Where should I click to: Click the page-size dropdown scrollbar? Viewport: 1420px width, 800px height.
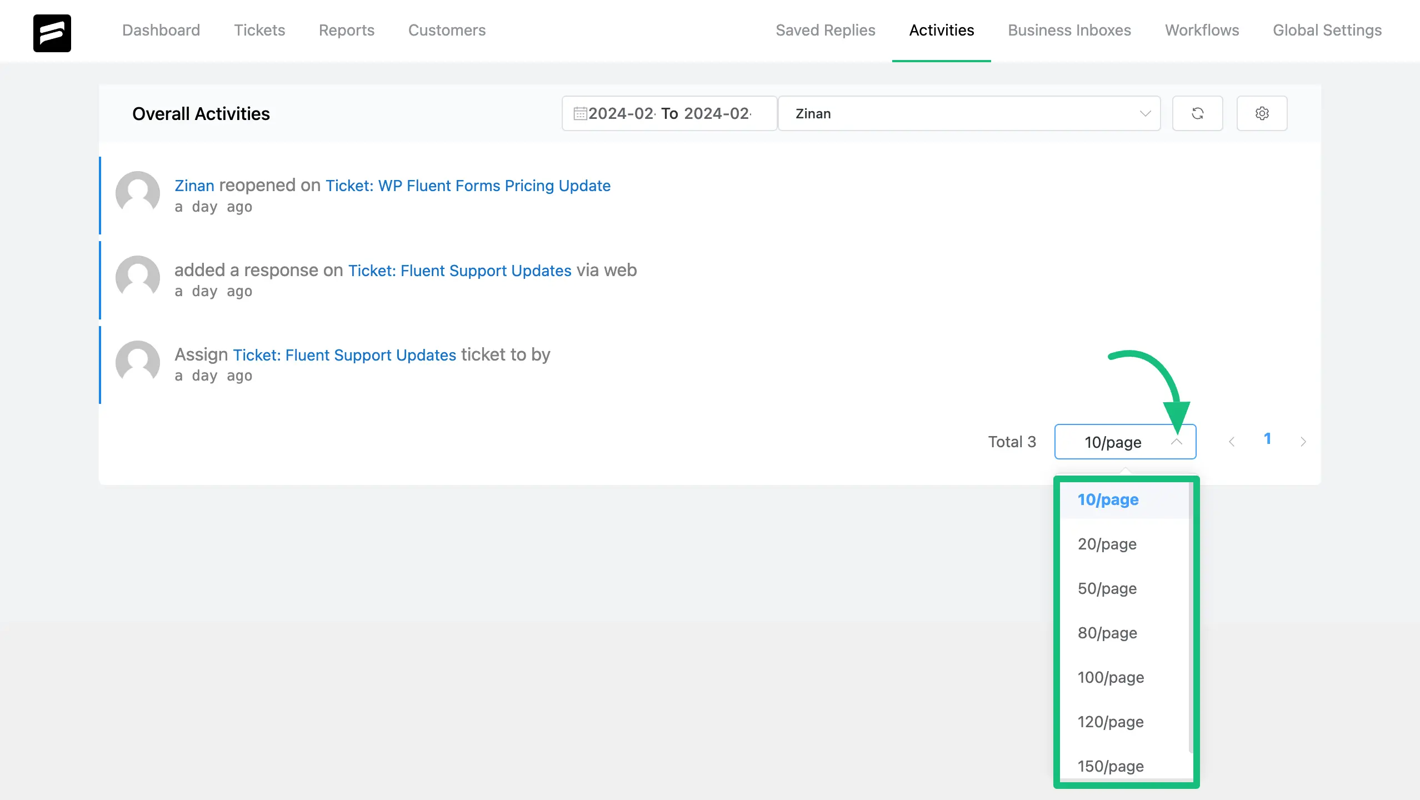[x=1191, y=617]
